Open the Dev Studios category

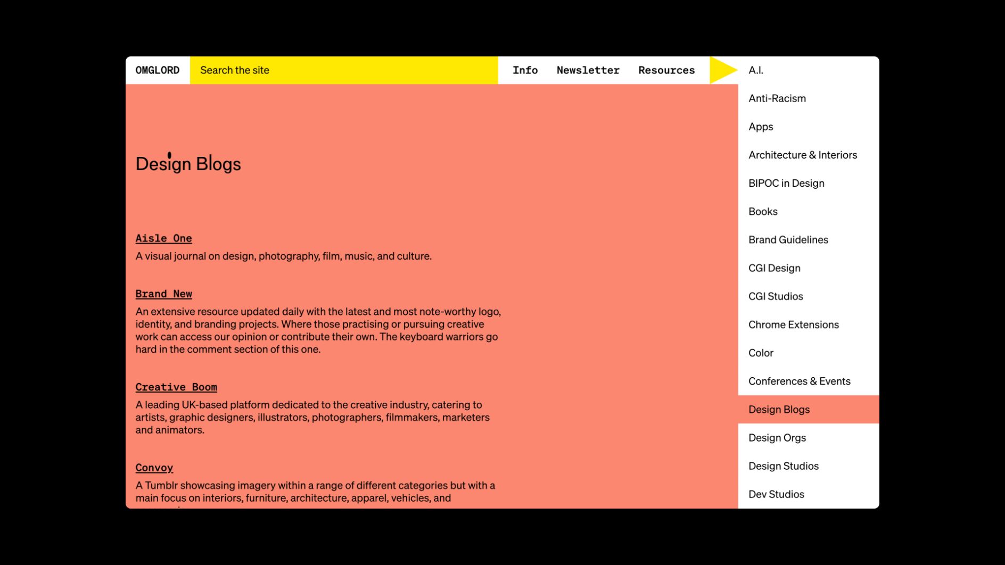776,494
